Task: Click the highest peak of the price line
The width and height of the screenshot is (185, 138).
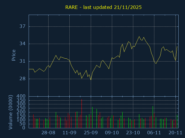Action: coord(139,37)
